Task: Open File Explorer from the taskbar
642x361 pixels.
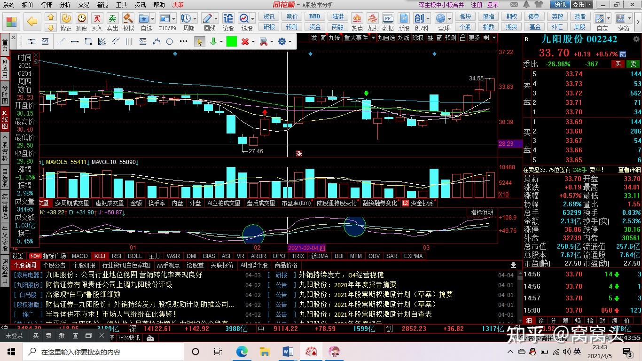Action: [265, 352]
